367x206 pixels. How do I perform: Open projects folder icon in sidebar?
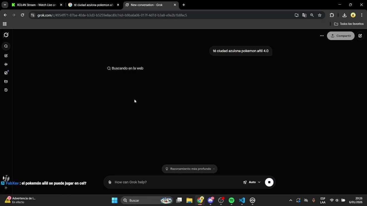[x=6, y=82]
